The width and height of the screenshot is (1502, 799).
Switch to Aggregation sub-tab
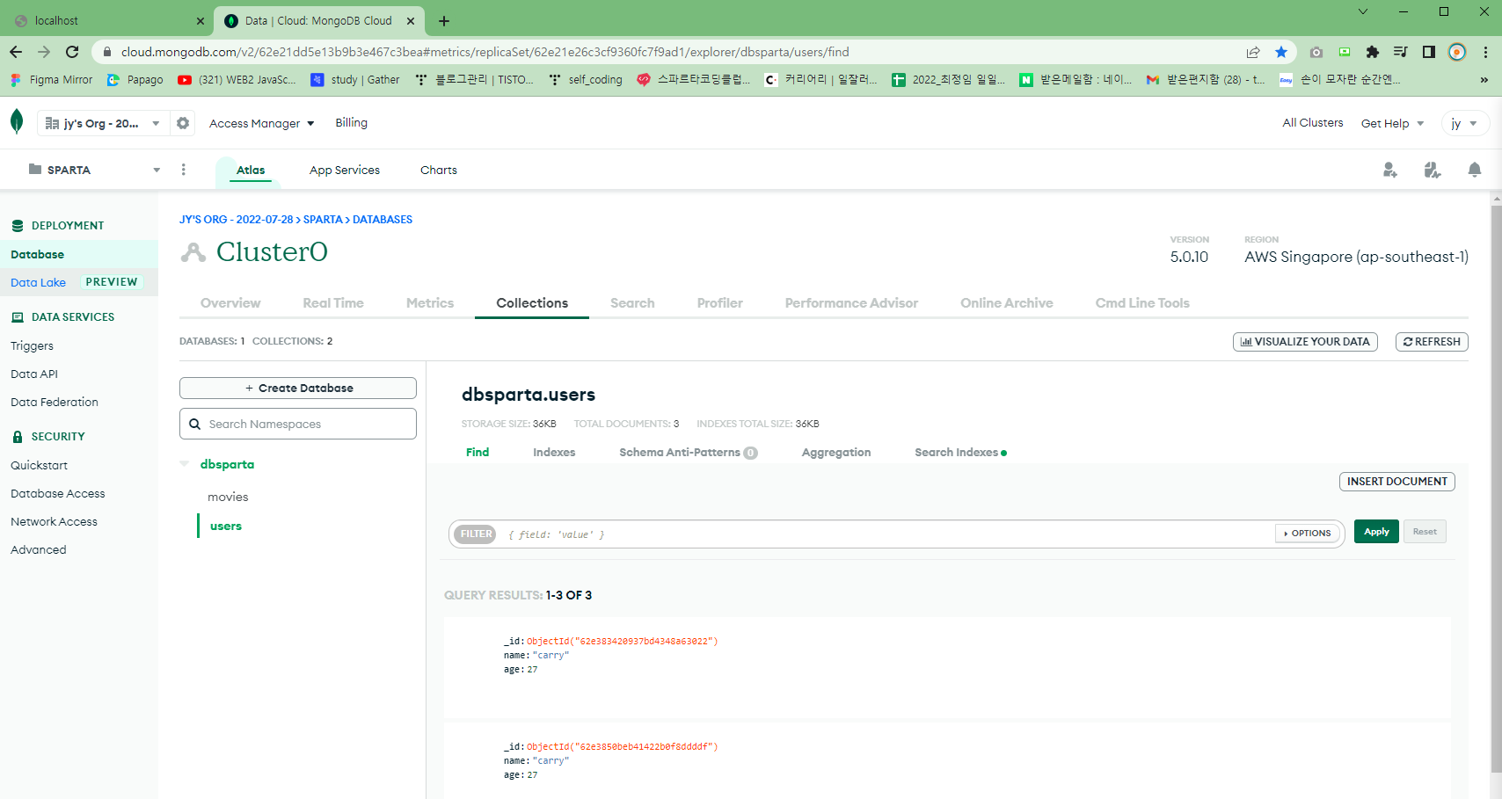coord(836,453)
